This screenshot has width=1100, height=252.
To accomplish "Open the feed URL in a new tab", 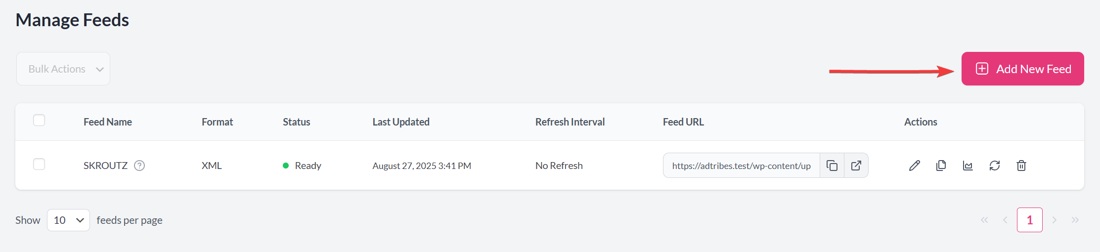I will click(856, 166).
